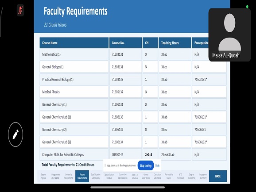Open the ECTS Workload tab
The width and height of the screenshot is (256, 192).
pos(180,176)
